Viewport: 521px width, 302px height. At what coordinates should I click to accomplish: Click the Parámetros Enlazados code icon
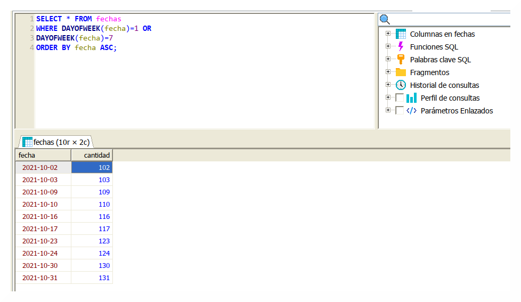pyautogui.click(x=411, y=111)
